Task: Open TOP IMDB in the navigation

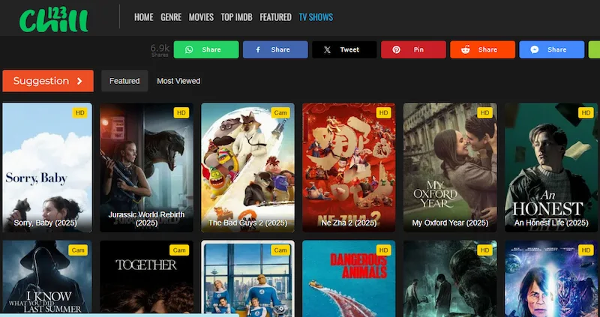Action: point(236,17)
